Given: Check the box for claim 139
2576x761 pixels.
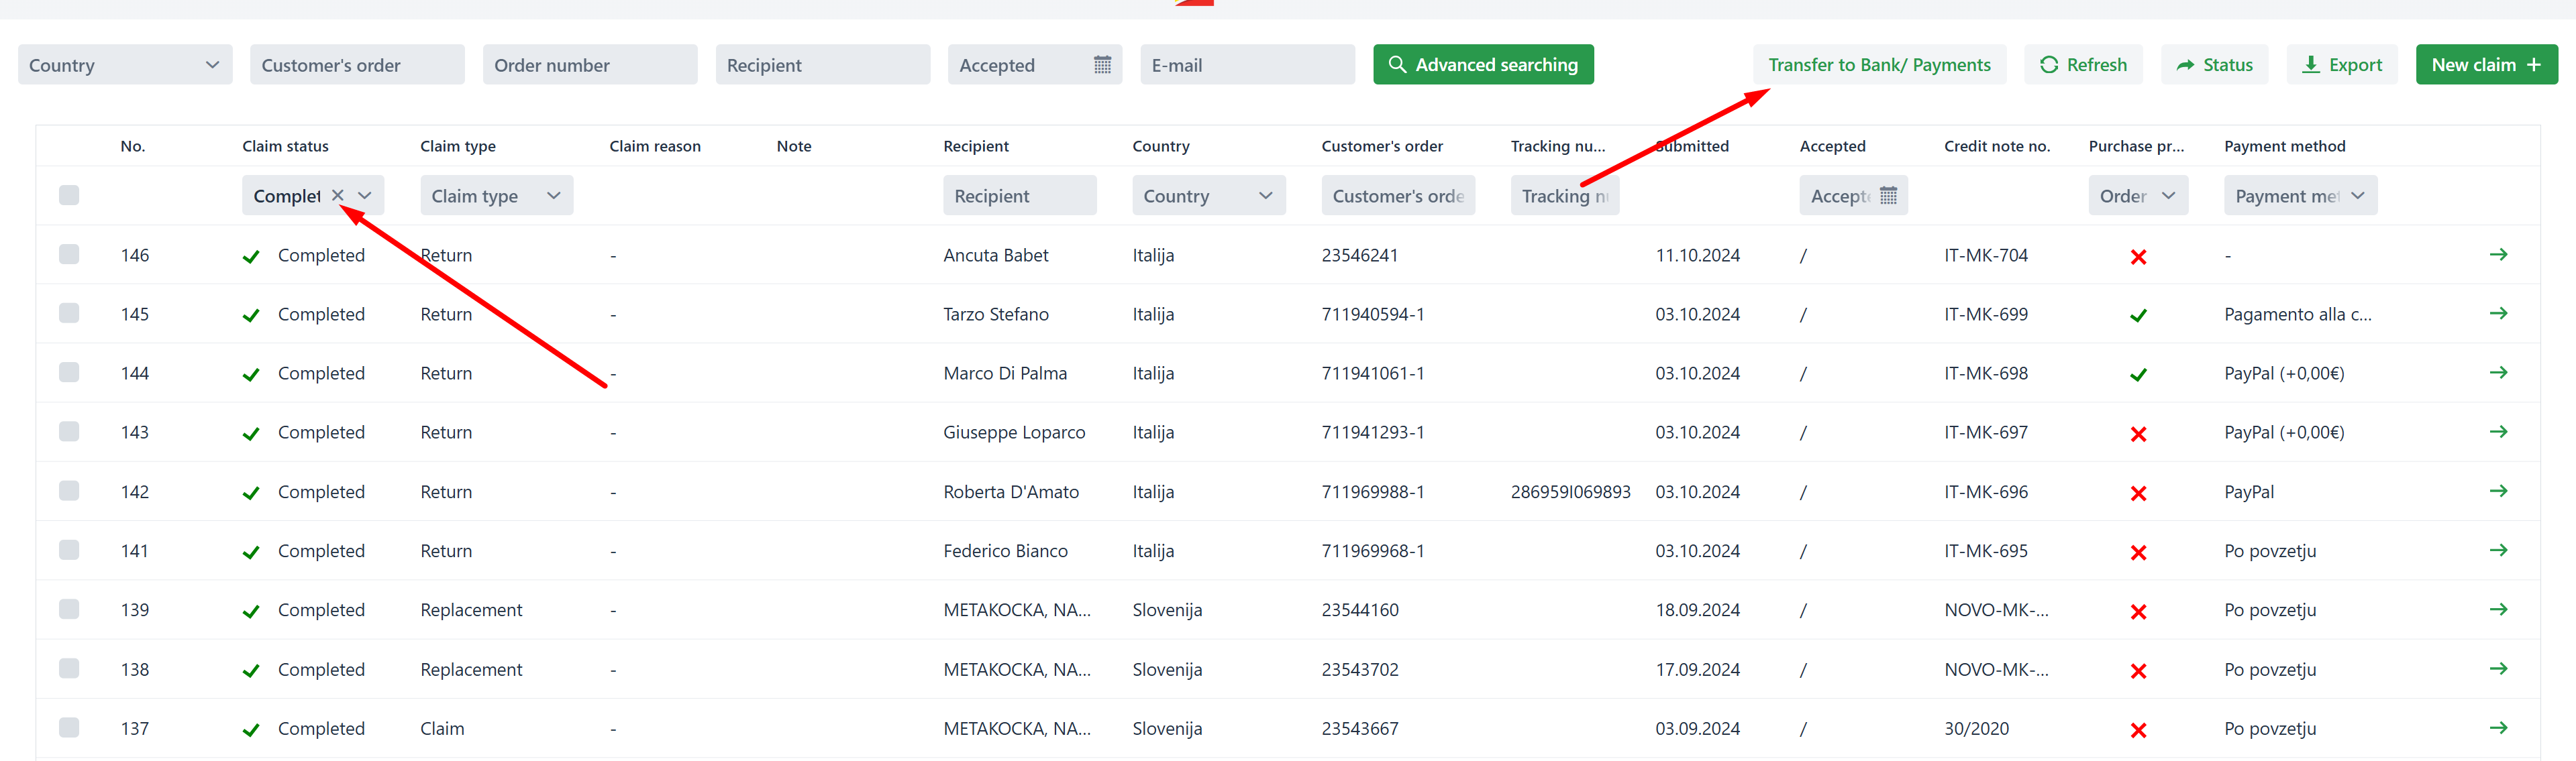Looking at the screenshot, I should [69, 609].
